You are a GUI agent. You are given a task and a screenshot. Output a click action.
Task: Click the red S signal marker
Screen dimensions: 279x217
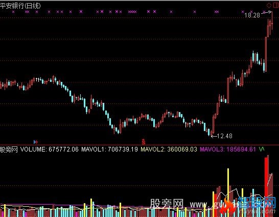coord(144,141)
